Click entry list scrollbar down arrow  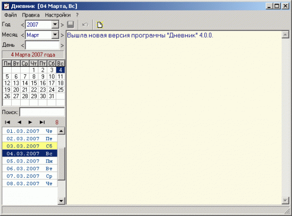(61, 201)
